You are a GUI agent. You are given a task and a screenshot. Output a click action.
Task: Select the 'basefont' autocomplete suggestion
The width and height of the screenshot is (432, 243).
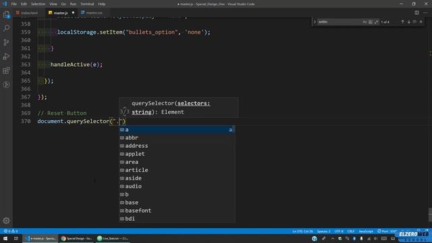point(177,211)
